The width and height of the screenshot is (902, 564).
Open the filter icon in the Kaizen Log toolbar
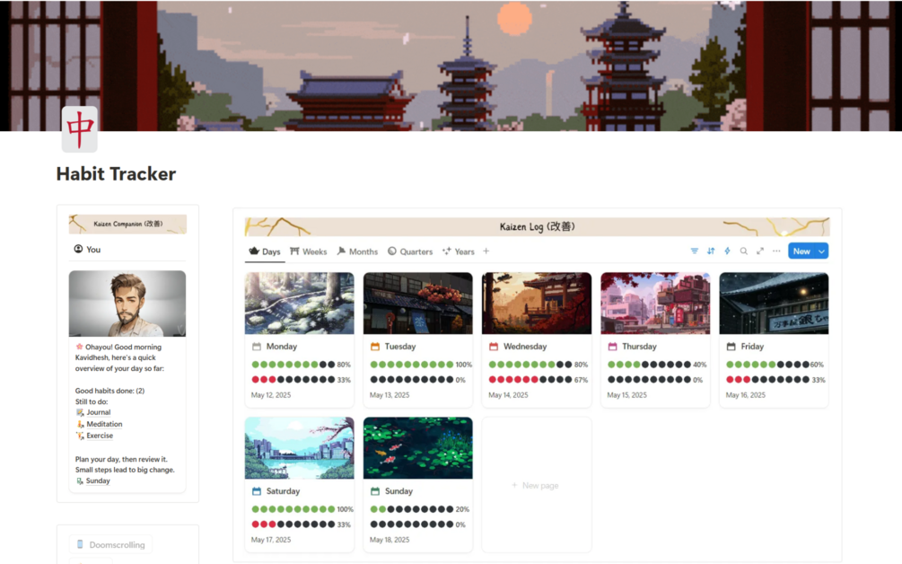tap(695, 251)
